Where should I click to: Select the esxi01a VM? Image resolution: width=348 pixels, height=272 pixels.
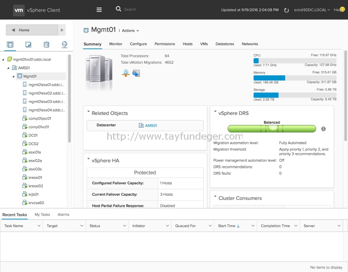coord(32,152)
